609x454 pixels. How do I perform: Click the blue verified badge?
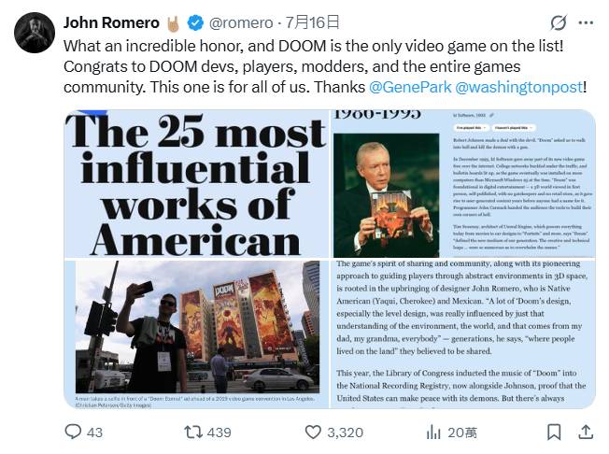coord(195,23)
